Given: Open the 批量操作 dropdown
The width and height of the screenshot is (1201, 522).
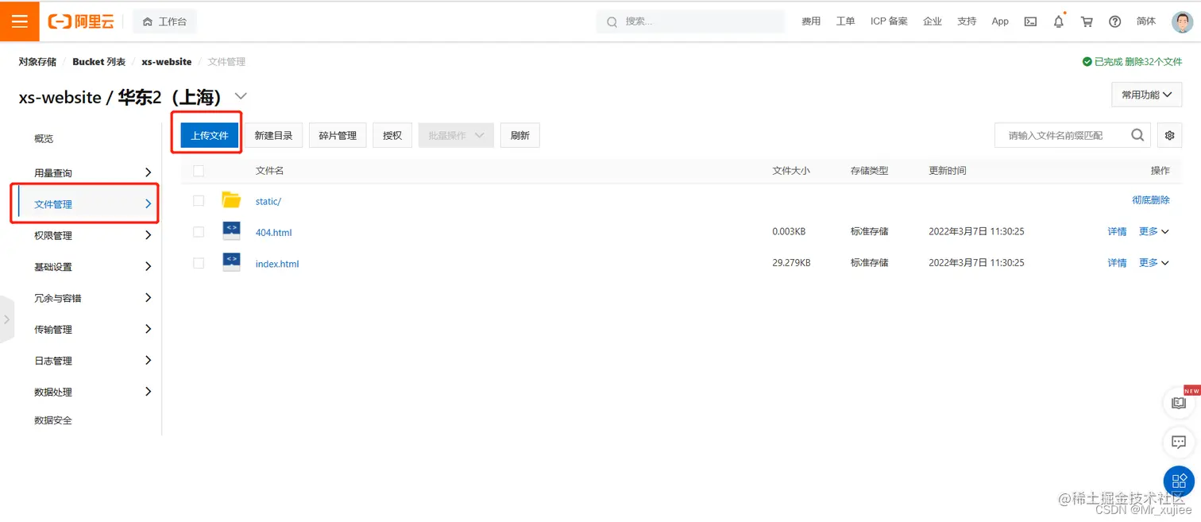Looking at the screenshot, I should (x=456, y=135).
